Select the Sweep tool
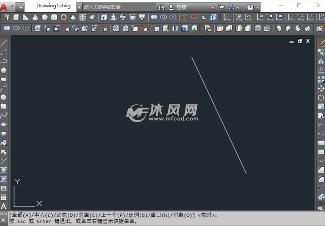The image size is (325, 226). 123,17
